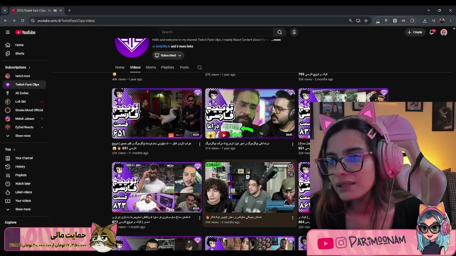Play the 823 episode thumbnail, 42:05 long

pos(157,187)
